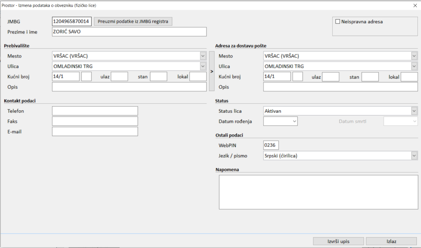This screenshot has width=421, height=248.
Task: Expand the Prebivalište Mesto dropdown
Action: click(203, 56)
